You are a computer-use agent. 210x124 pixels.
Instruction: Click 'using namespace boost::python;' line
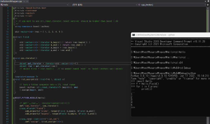[x=32, y=27]
